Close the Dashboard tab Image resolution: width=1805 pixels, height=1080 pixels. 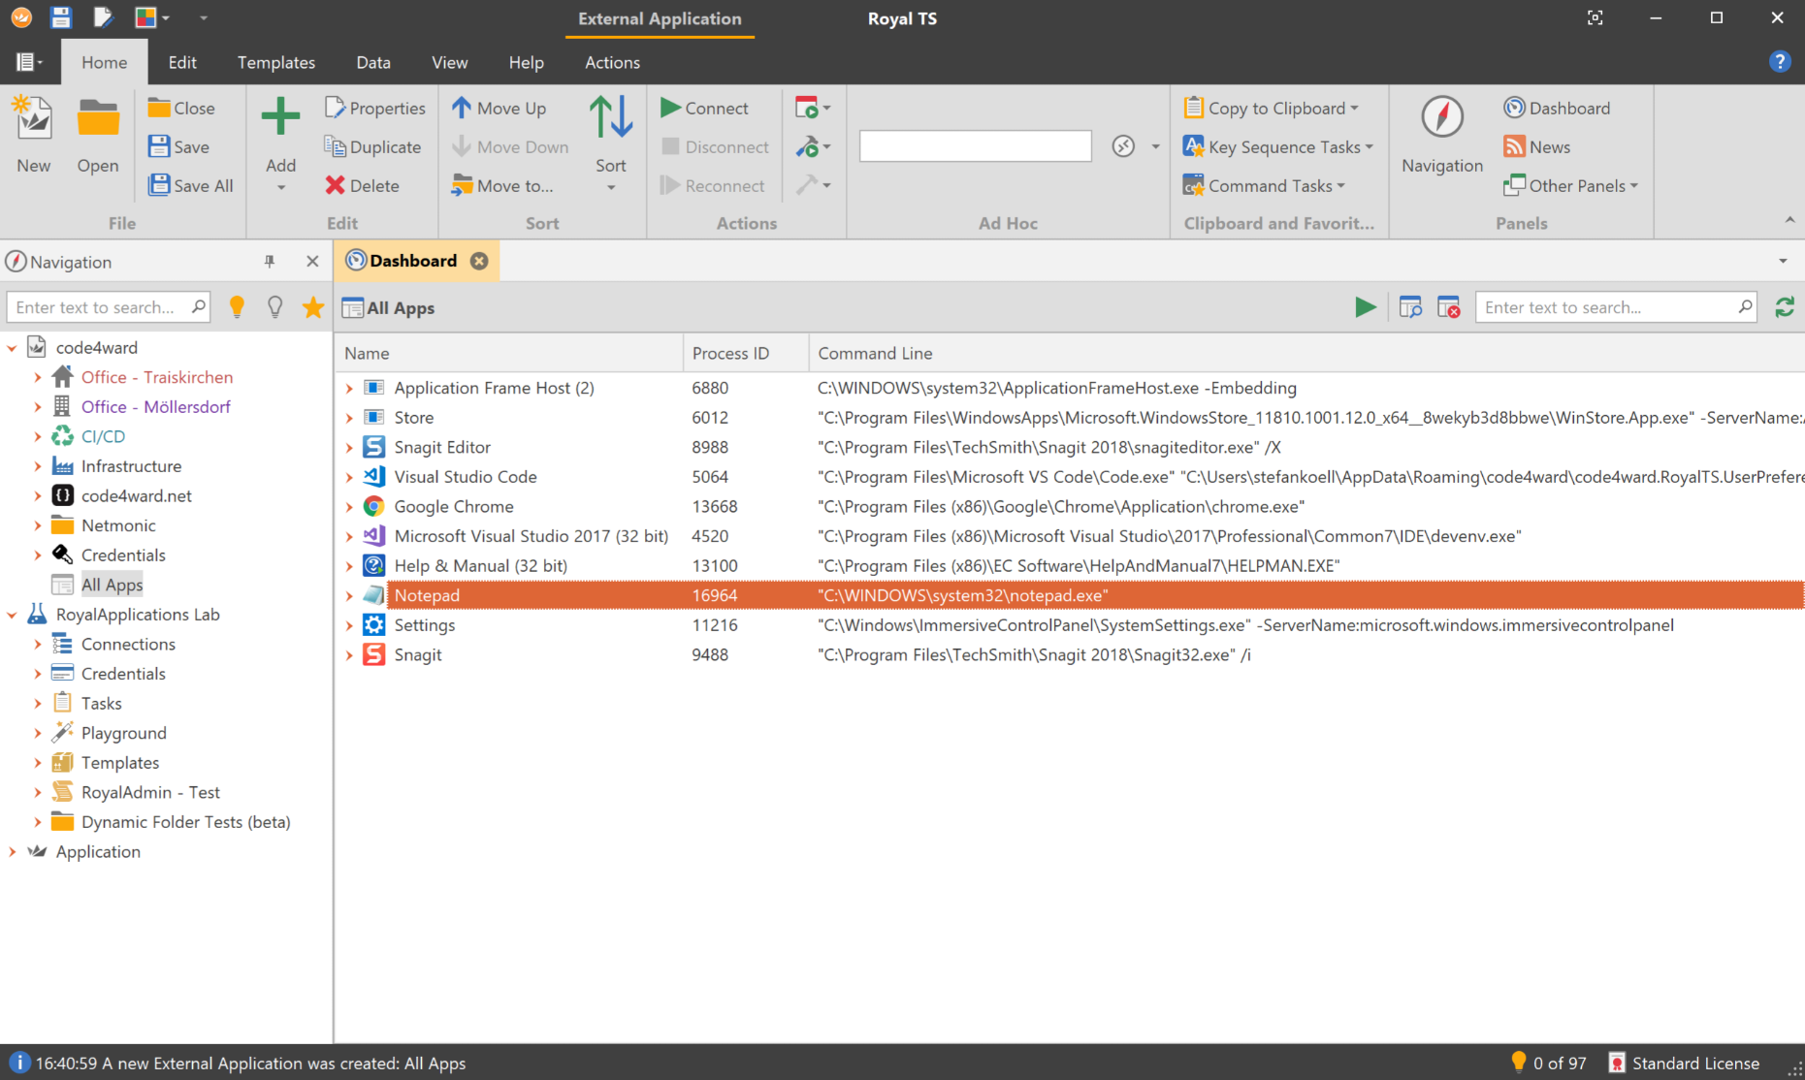pos(479,261)
